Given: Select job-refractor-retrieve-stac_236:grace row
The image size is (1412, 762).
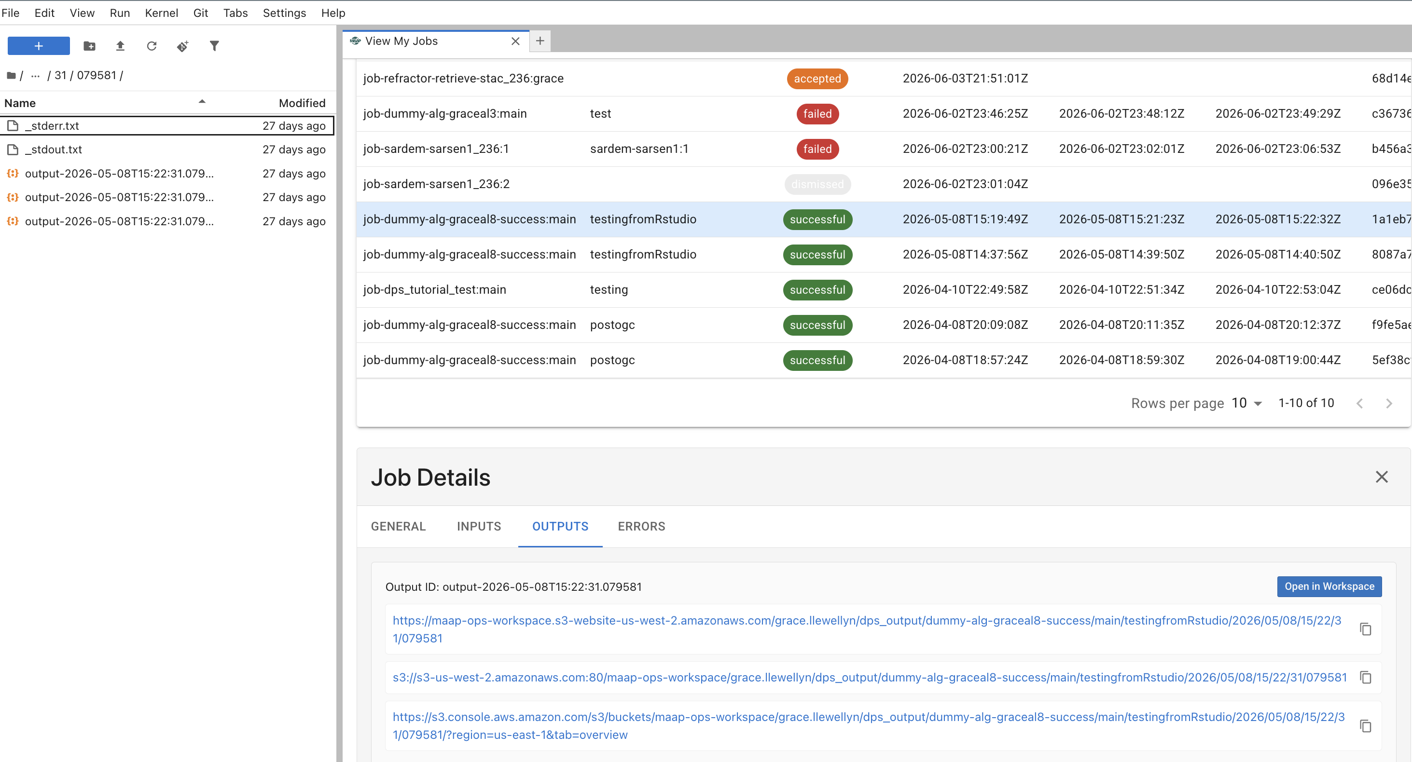Looking at the screenshot, I should click(884, 78).
